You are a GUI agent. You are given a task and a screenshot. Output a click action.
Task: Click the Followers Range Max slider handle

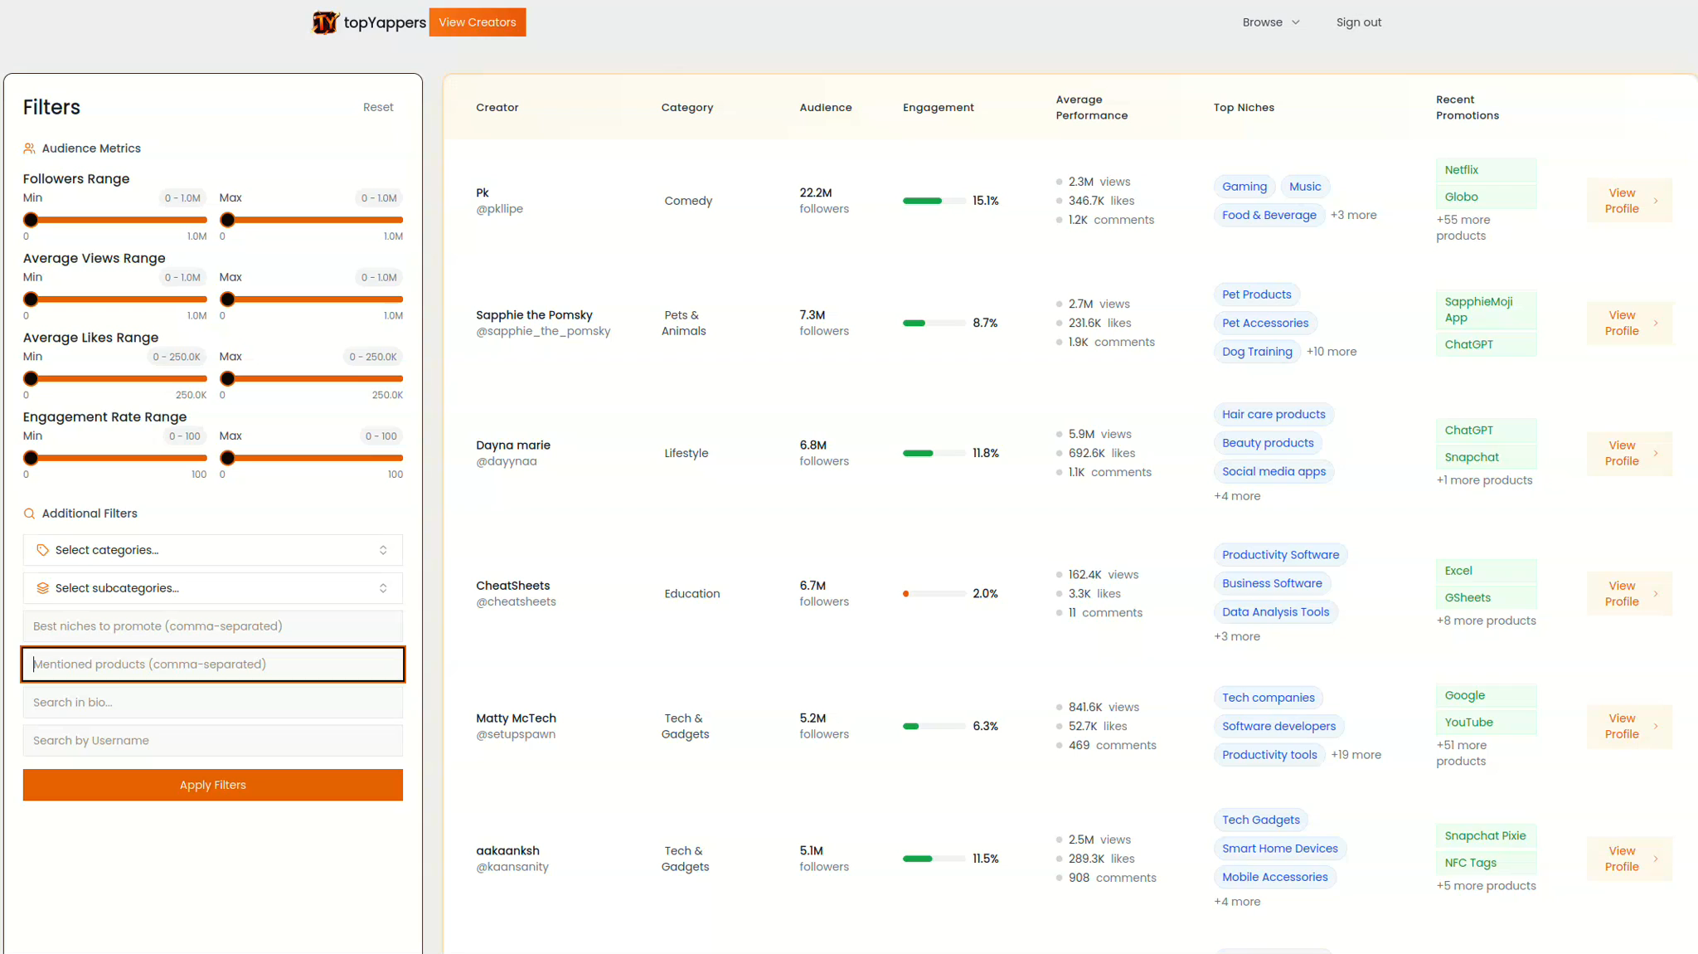coord(227,220)
